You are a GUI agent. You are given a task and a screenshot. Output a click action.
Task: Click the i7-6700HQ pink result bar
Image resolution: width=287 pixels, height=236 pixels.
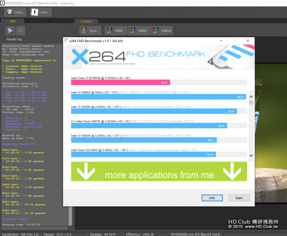coord(120,82)
